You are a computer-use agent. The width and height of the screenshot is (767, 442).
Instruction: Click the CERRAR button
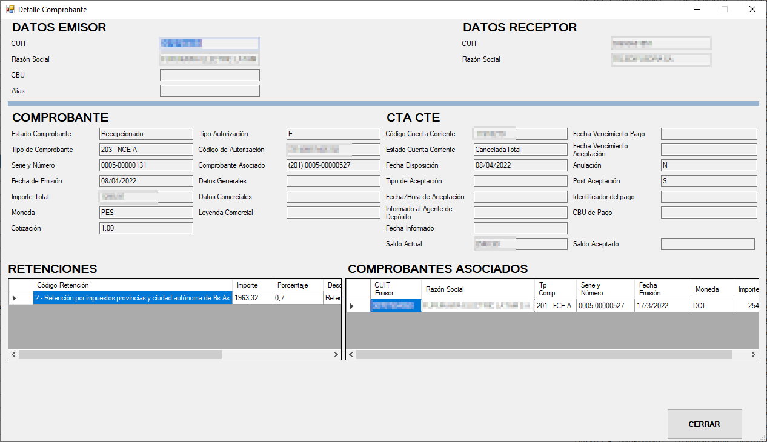(704, 424)
